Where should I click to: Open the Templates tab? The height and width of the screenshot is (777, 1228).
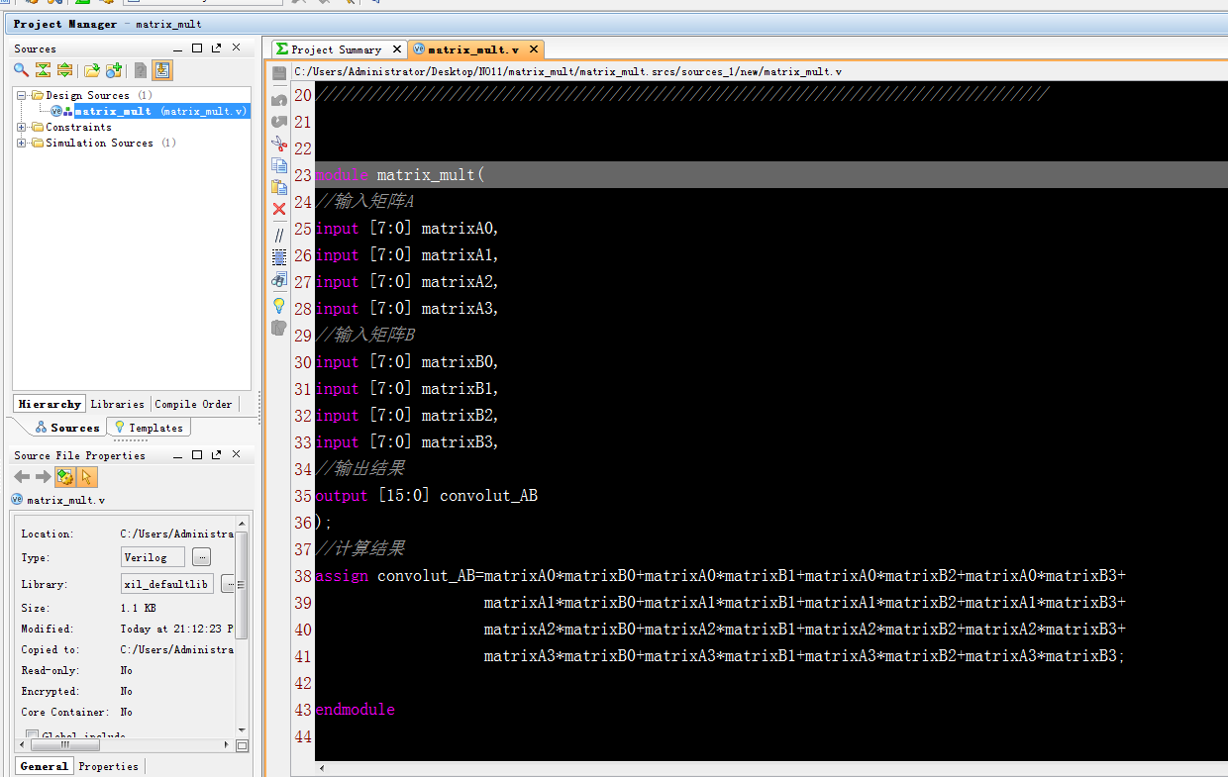point(149,428)
